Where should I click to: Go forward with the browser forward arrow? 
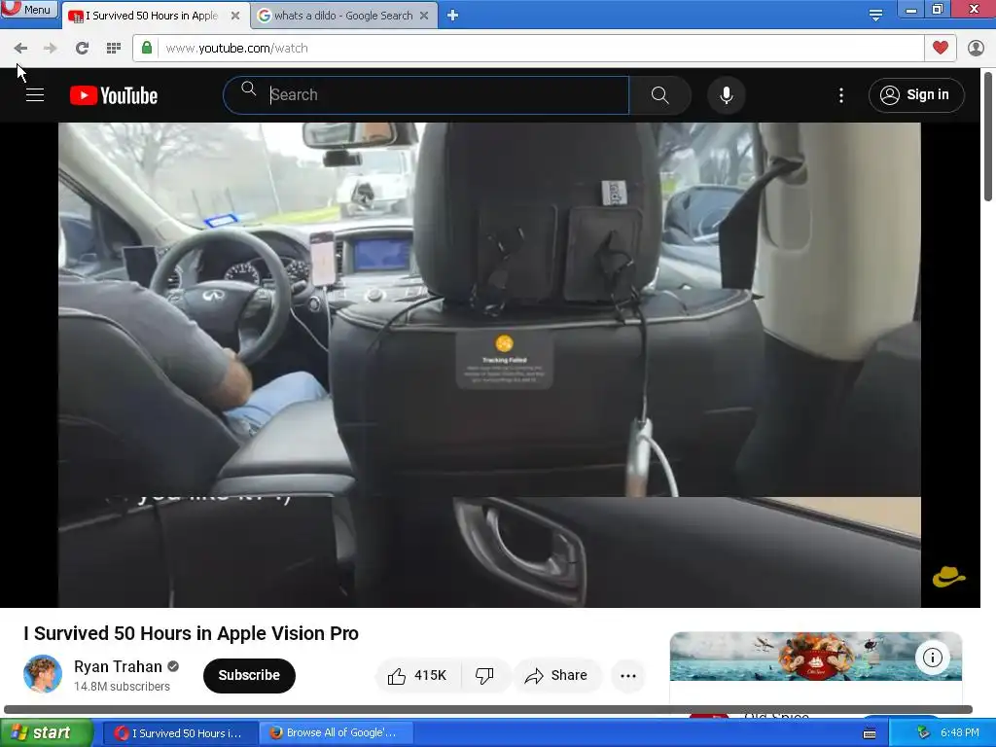(x=50, y=49)
